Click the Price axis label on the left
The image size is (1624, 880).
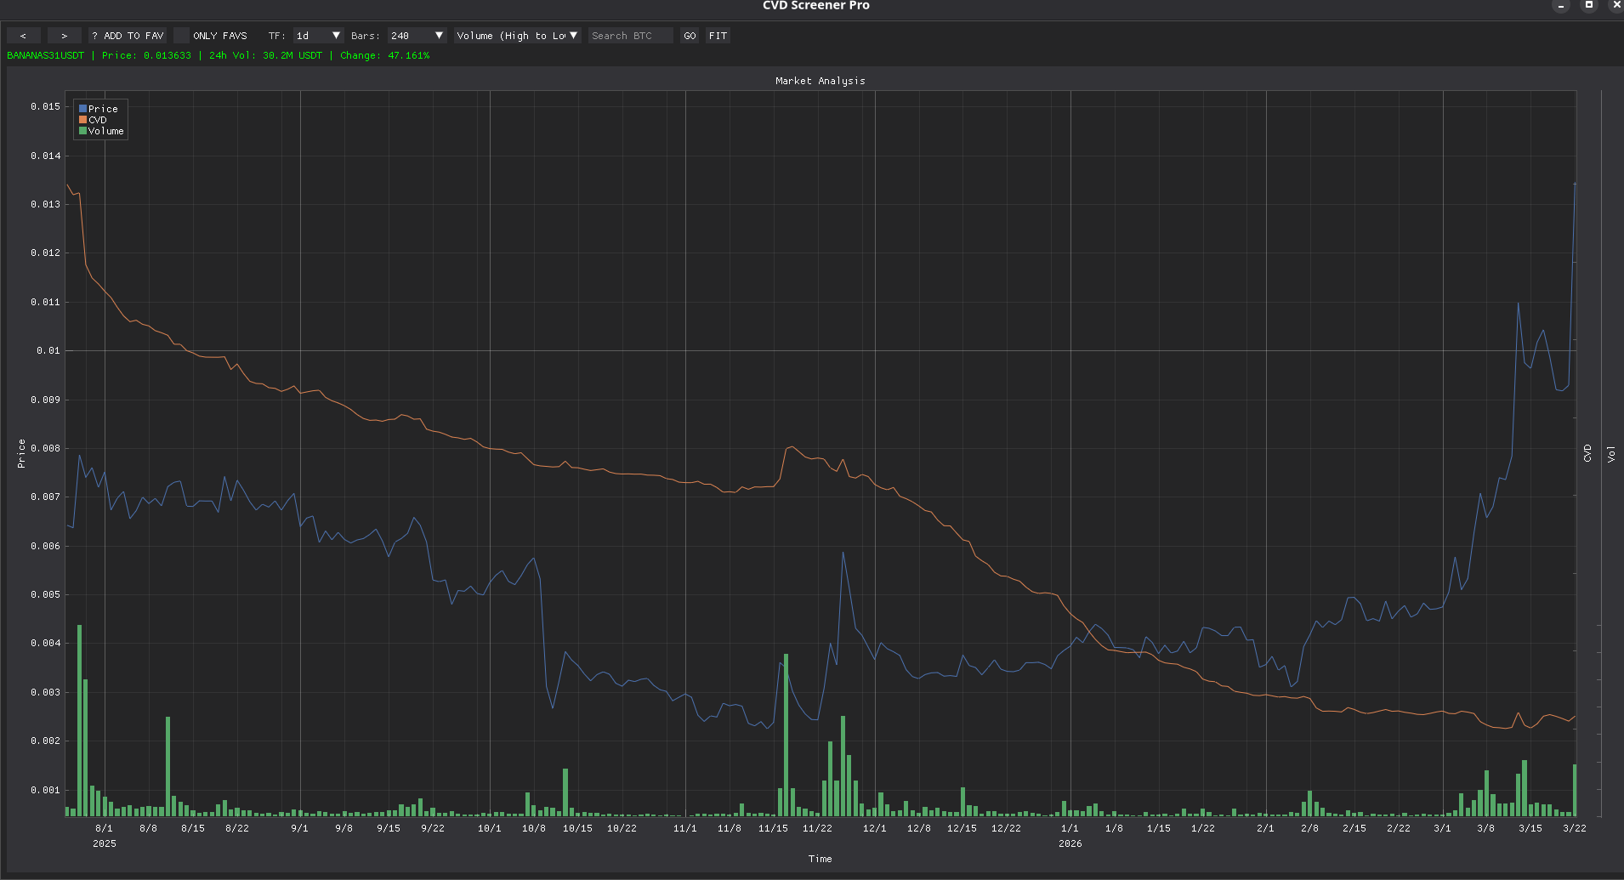tap(21, 453)
